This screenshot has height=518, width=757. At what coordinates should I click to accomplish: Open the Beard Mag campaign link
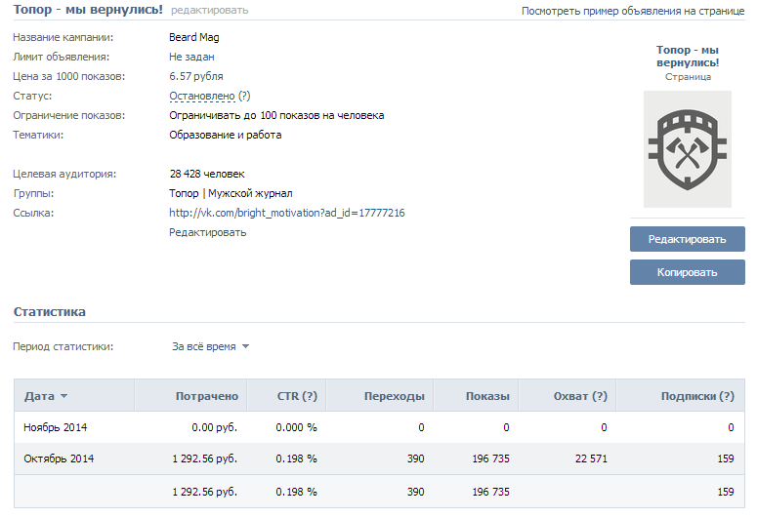point(193,37)
